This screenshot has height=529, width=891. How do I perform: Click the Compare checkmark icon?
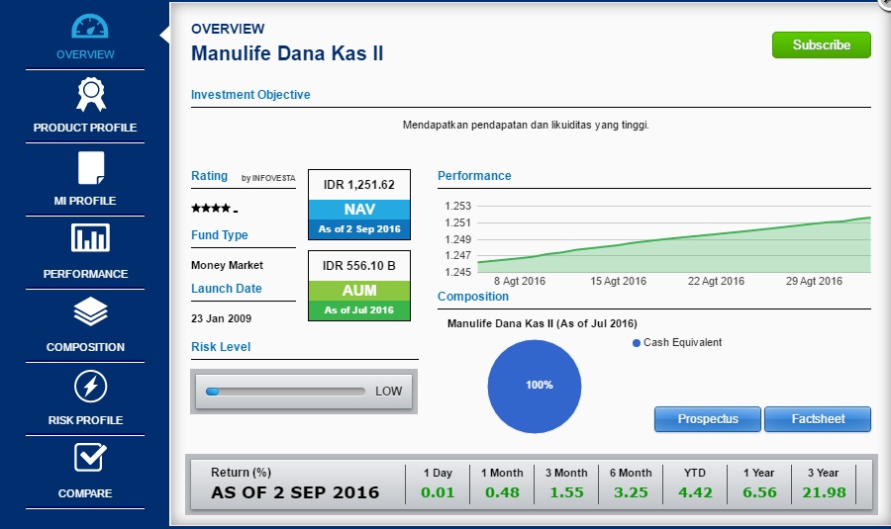(x=90, y=458)
